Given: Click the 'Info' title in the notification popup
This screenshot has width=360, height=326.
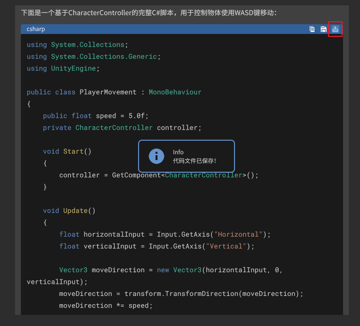Looking at the screenshot, I should click(x=178, y=152).
